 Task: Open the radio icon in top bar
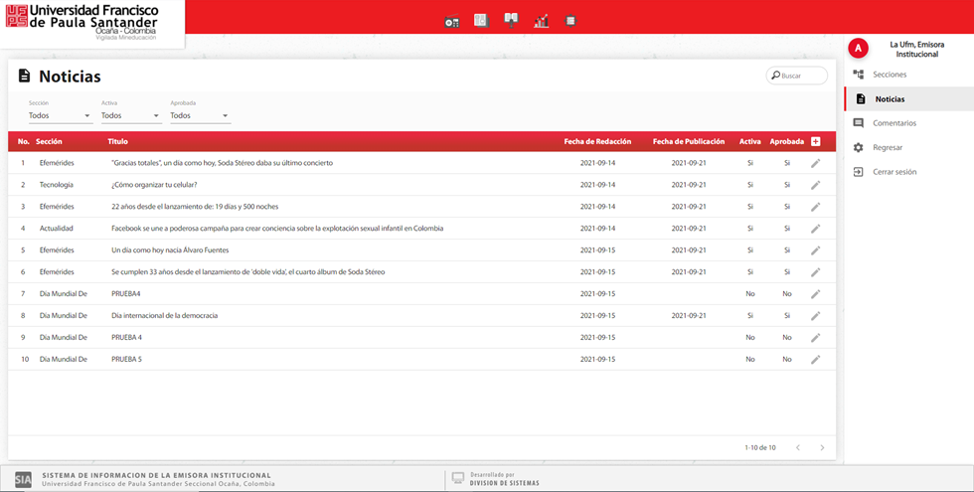[x=452, y=21]
